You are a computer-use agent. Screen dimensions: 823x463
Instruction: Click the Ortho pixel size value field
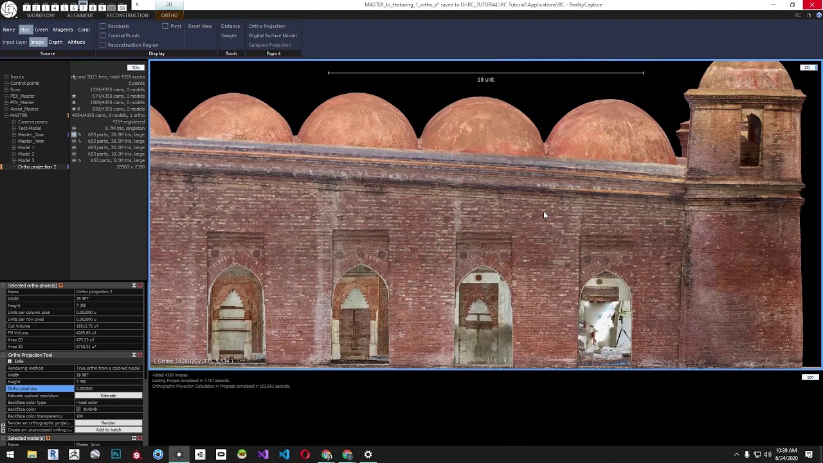click(x=108, y=389)
